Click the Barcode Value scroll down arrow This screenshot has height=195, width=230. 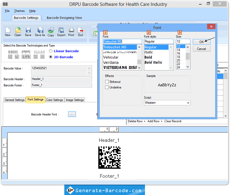(x=89, y=73)
